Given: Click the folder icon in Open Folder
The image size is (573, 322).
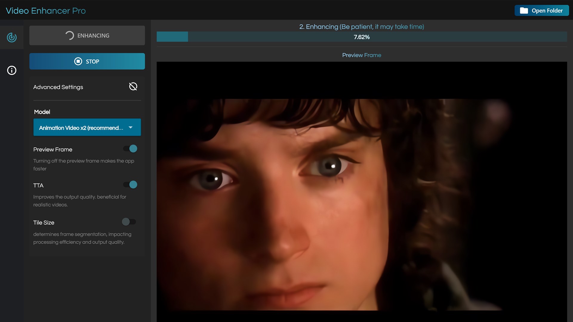Looking at the screenshot, I should point(524,11).
